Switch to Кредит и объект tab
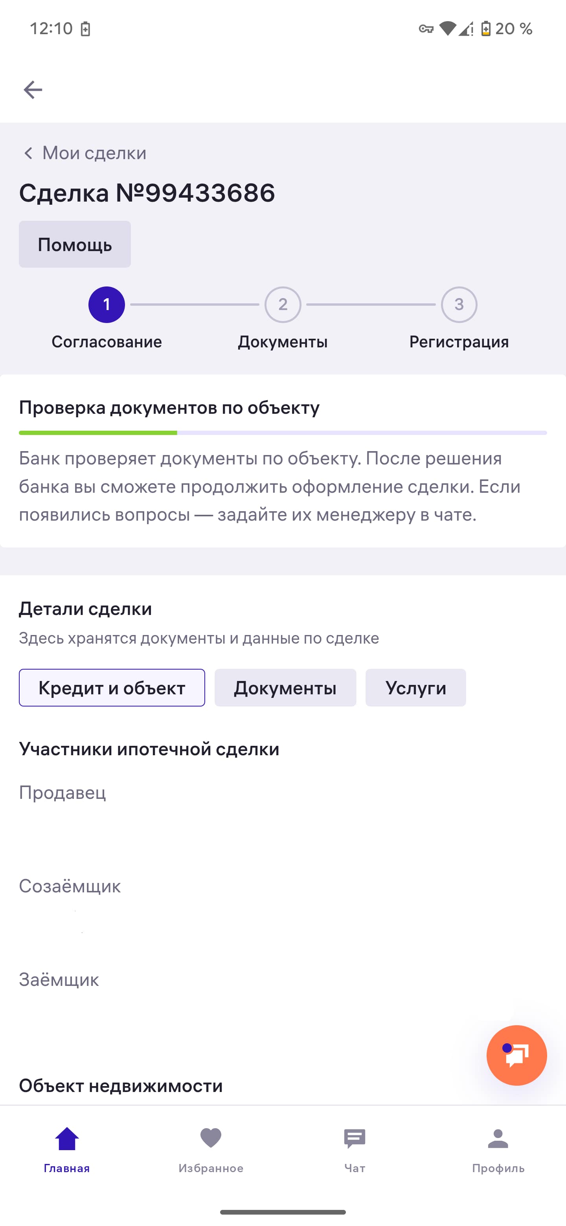Image resolution: width=566 pixels, height=1226 pixels. tap(112, 688)
